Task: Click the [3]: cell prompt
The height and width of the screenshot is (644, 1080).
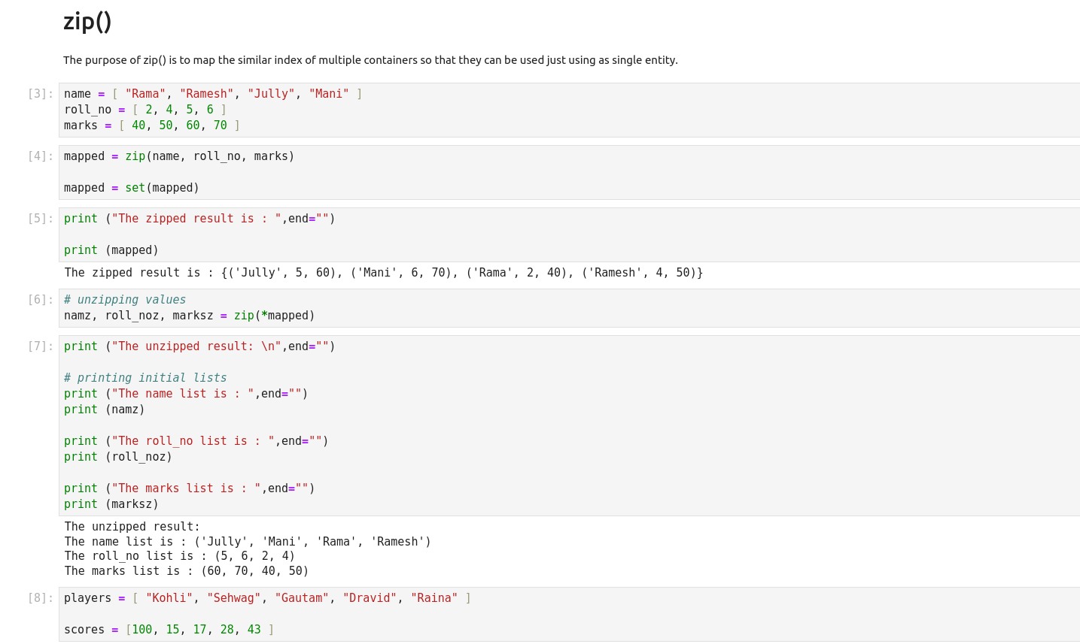Action: (x=41, y=94)
